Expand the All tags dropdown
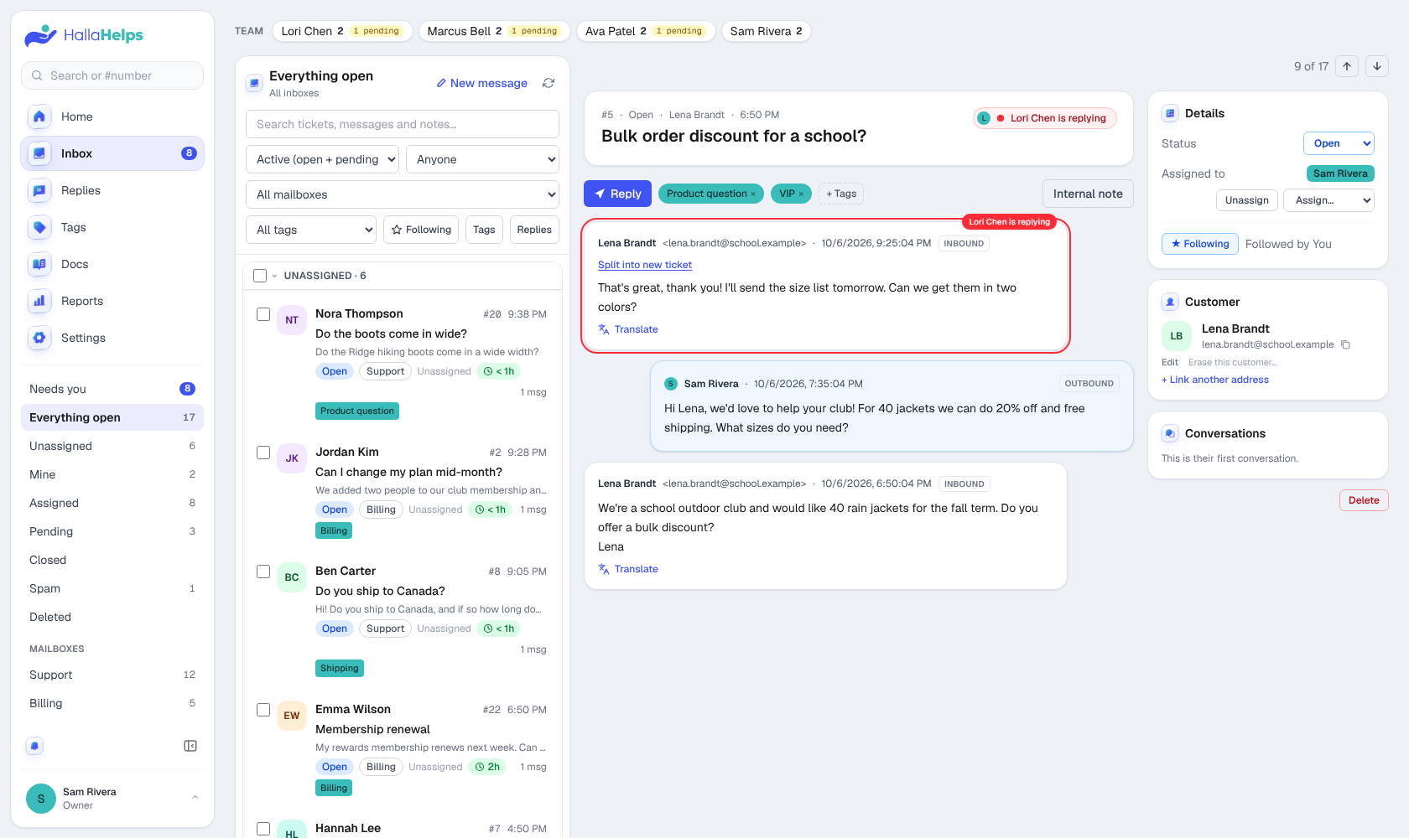The width and height of the screenshot is (1409, 838). tap(311, 230)
